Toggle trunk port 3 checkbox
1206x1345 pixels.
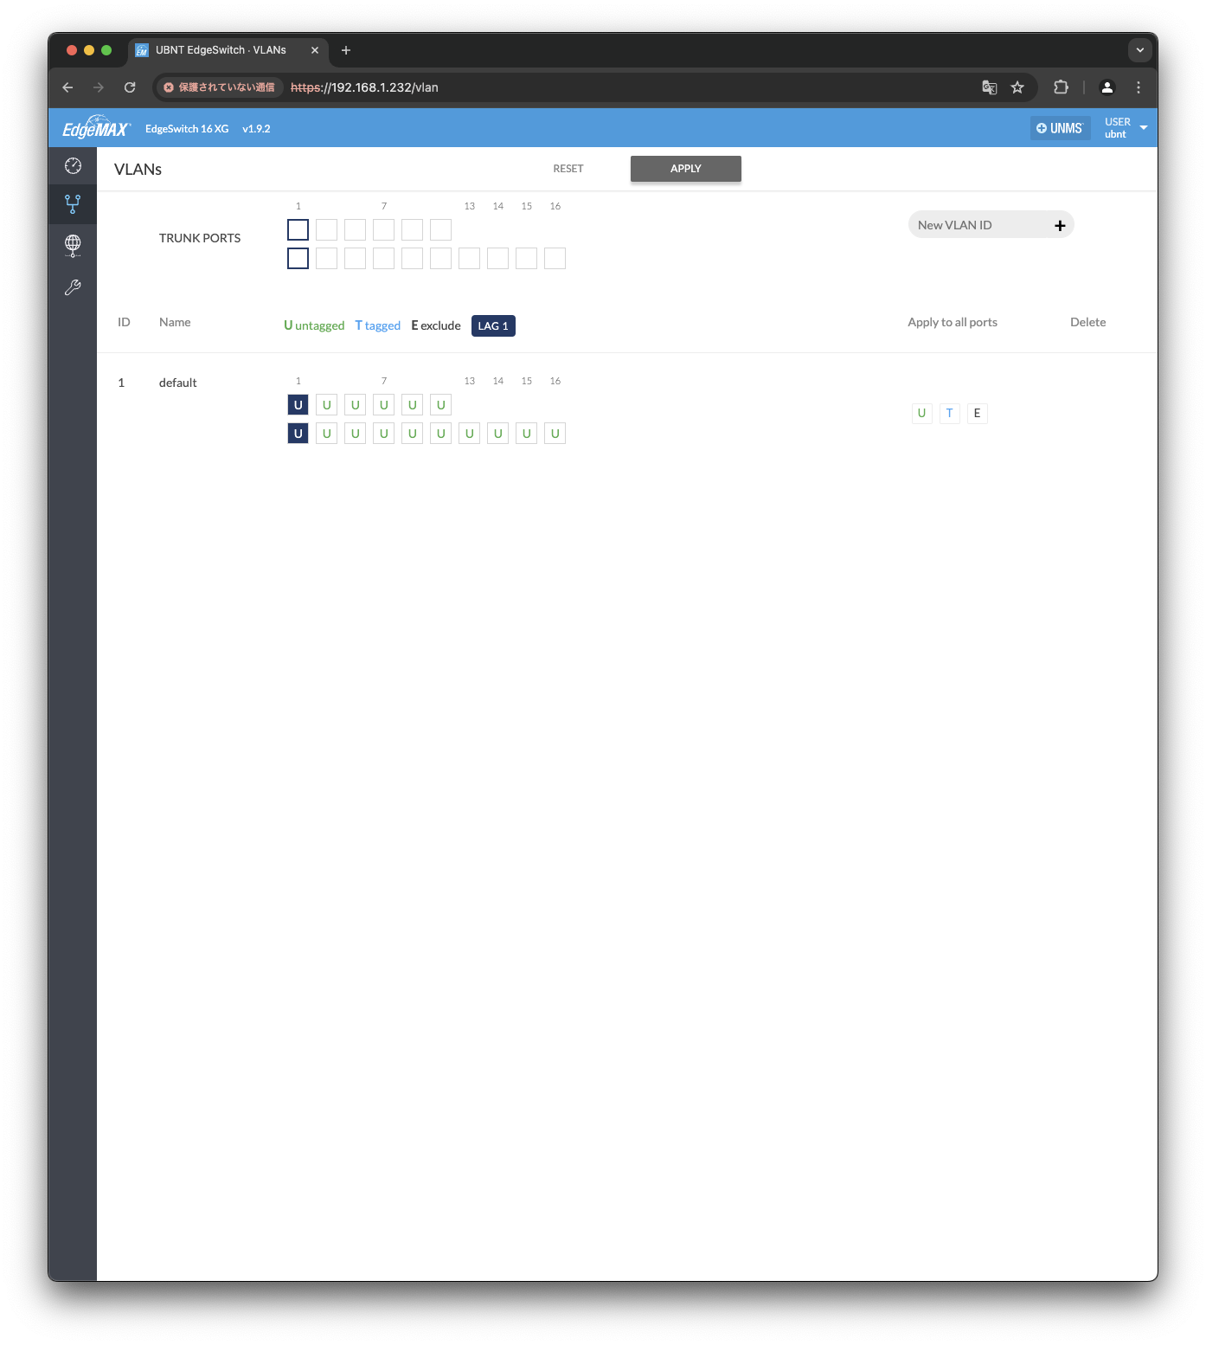pos(326,230)
